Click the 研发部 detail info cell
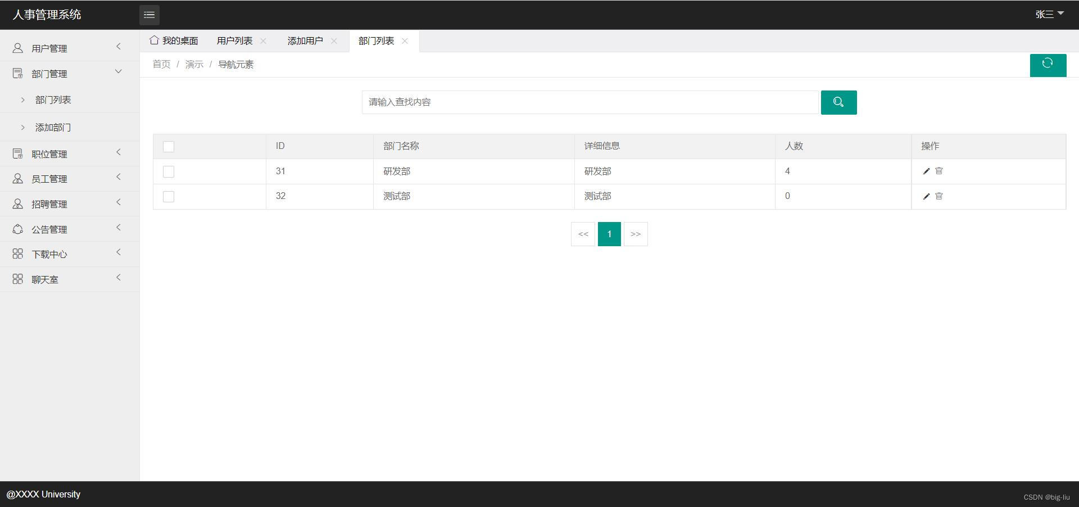The image size is (1079, 507). pyautogui.click(x=675, y=171)
